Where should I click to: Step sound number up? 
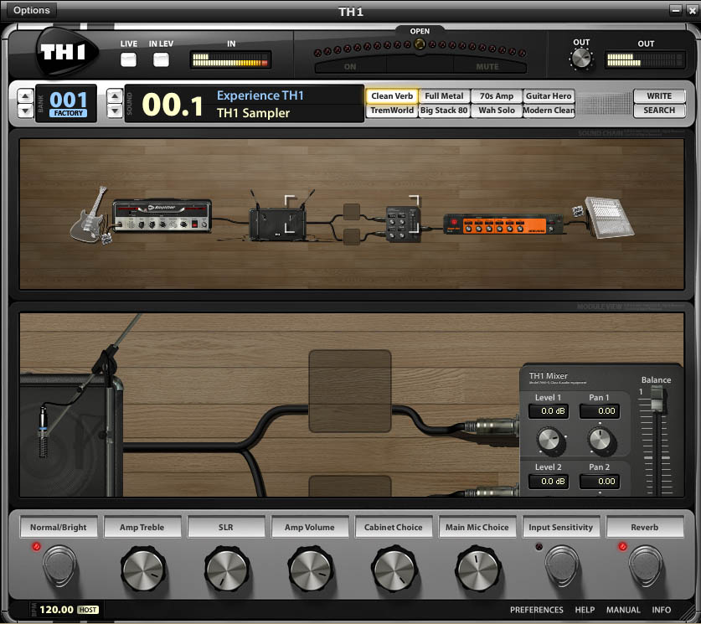pyautogui.click(x=115, y=96)
